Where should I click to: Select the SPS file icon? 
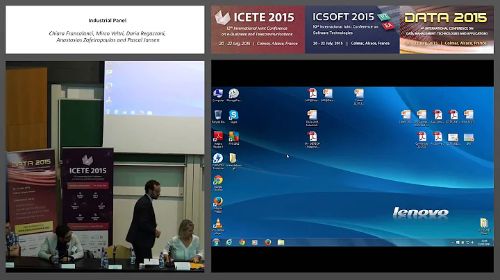469,139
